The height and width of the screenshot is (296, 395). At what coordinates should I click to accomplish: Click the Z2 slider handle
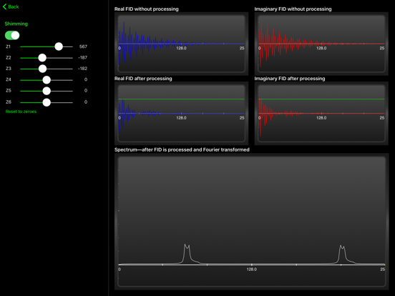coord(42,58)
